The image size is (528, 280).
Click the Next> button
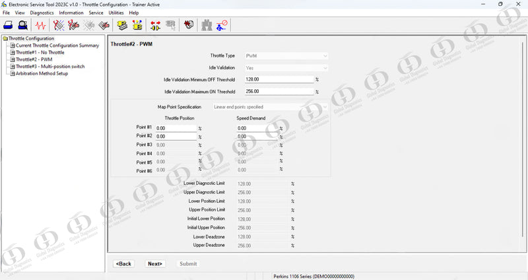(x=155, y=264)
